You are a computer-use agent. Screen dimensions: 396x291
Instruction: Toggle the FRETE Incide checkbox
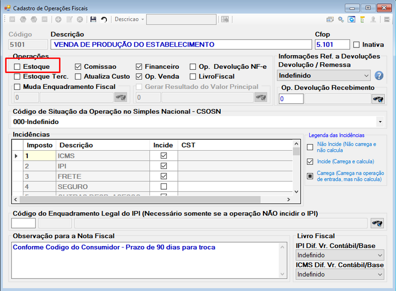pos(164,176)
